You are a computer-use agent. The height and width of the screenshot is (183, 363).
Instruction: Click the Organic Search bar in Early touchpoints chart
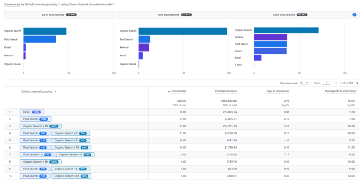(45, 31)
